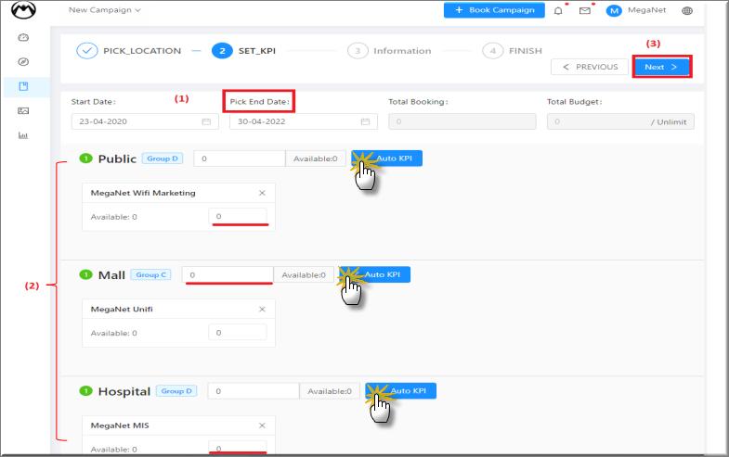Click the Public KPI input field
This screenshot has height=457, width=729.
pos(240,159)
